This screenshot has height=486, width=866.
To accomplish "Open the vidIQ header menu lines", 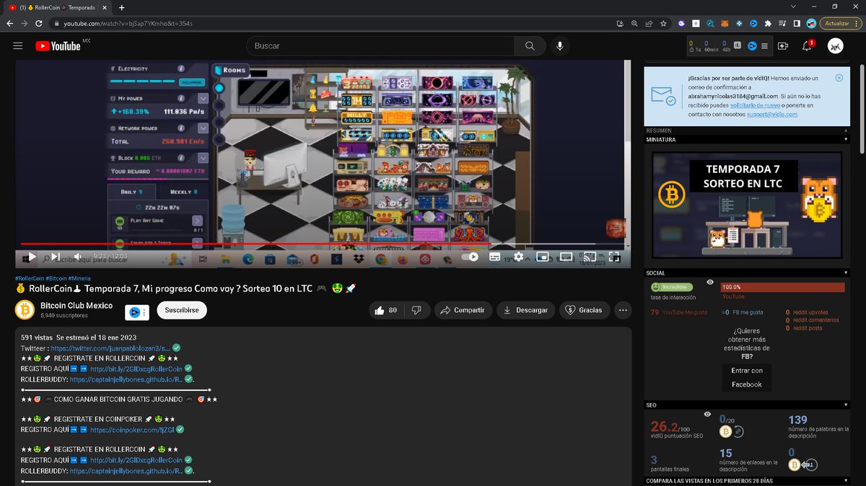I will pos(764,46).
